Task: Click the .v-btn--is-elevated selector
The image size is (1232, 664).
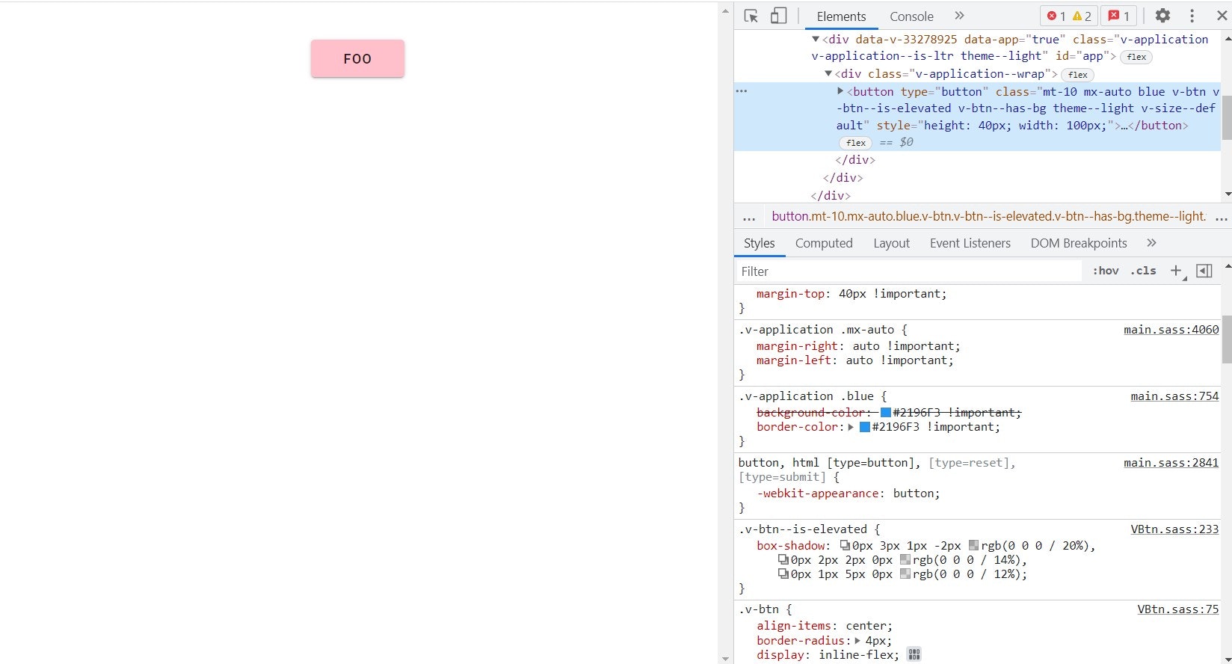Action: tap(803, 529)
